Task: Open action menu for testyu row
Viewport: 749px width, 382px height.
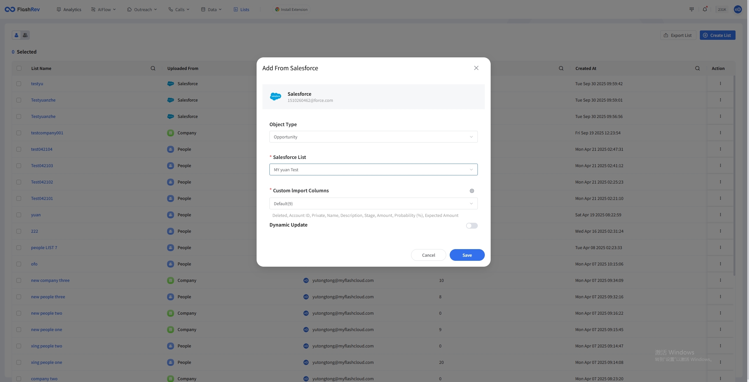Action: tap(720, 84)
